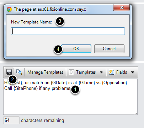This screenshot has width=144, height=128.
Task: Click the numbered marker 1 badge
Action: point(75,90)
